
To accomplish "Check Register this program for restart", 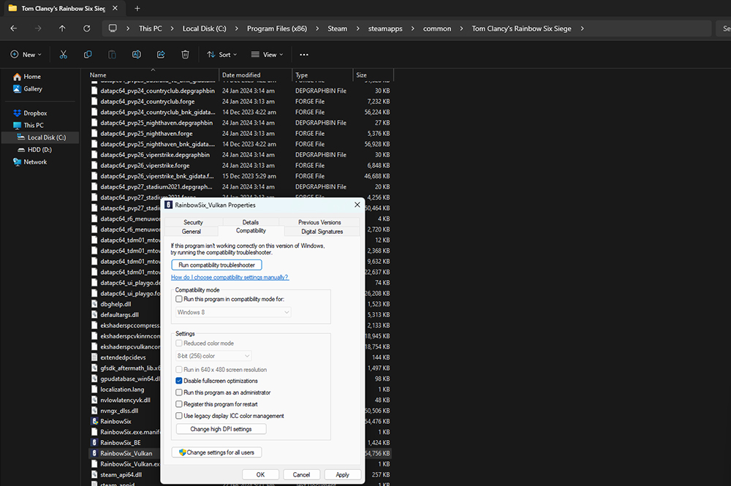I will [179, 404].
